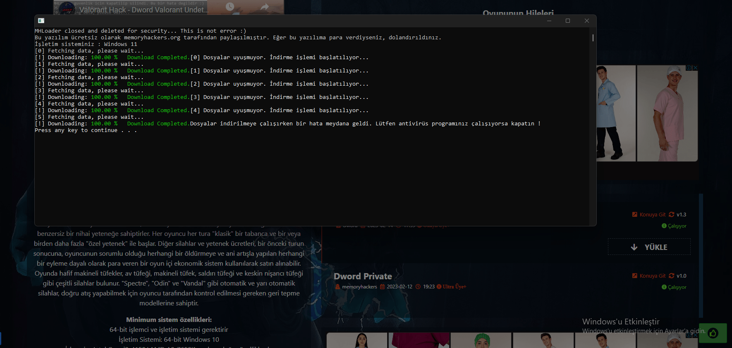Open the Dword Private title
The image size is (732, 348).
point(363,276)
